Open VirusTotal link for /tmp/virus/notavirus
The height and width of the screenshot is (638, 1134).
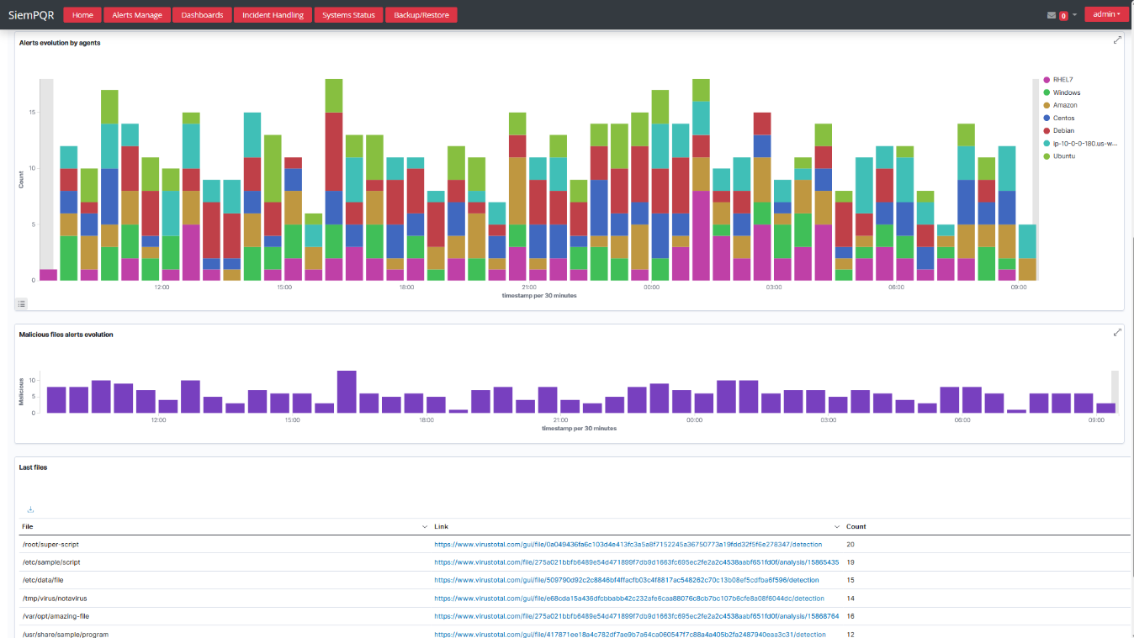[628, 598]
